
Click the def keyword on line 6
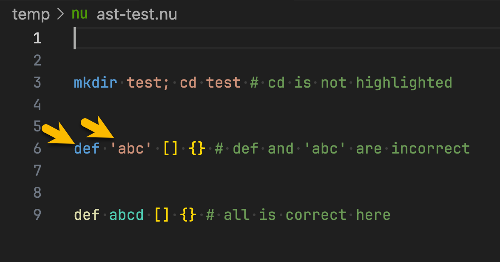tap(86, 148)
